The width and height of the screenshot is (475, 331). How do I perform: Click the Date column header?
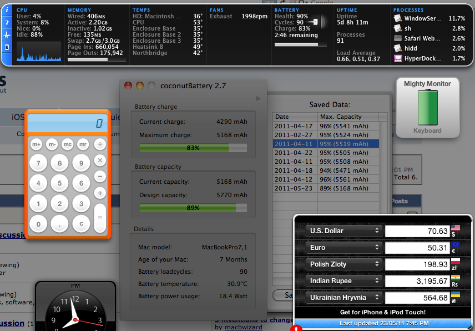(295, 117)
